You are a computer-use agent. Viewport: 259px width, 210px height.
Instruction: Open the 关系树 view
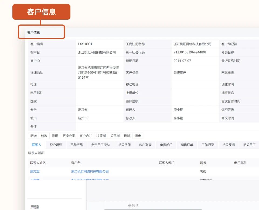coord(115,136)
